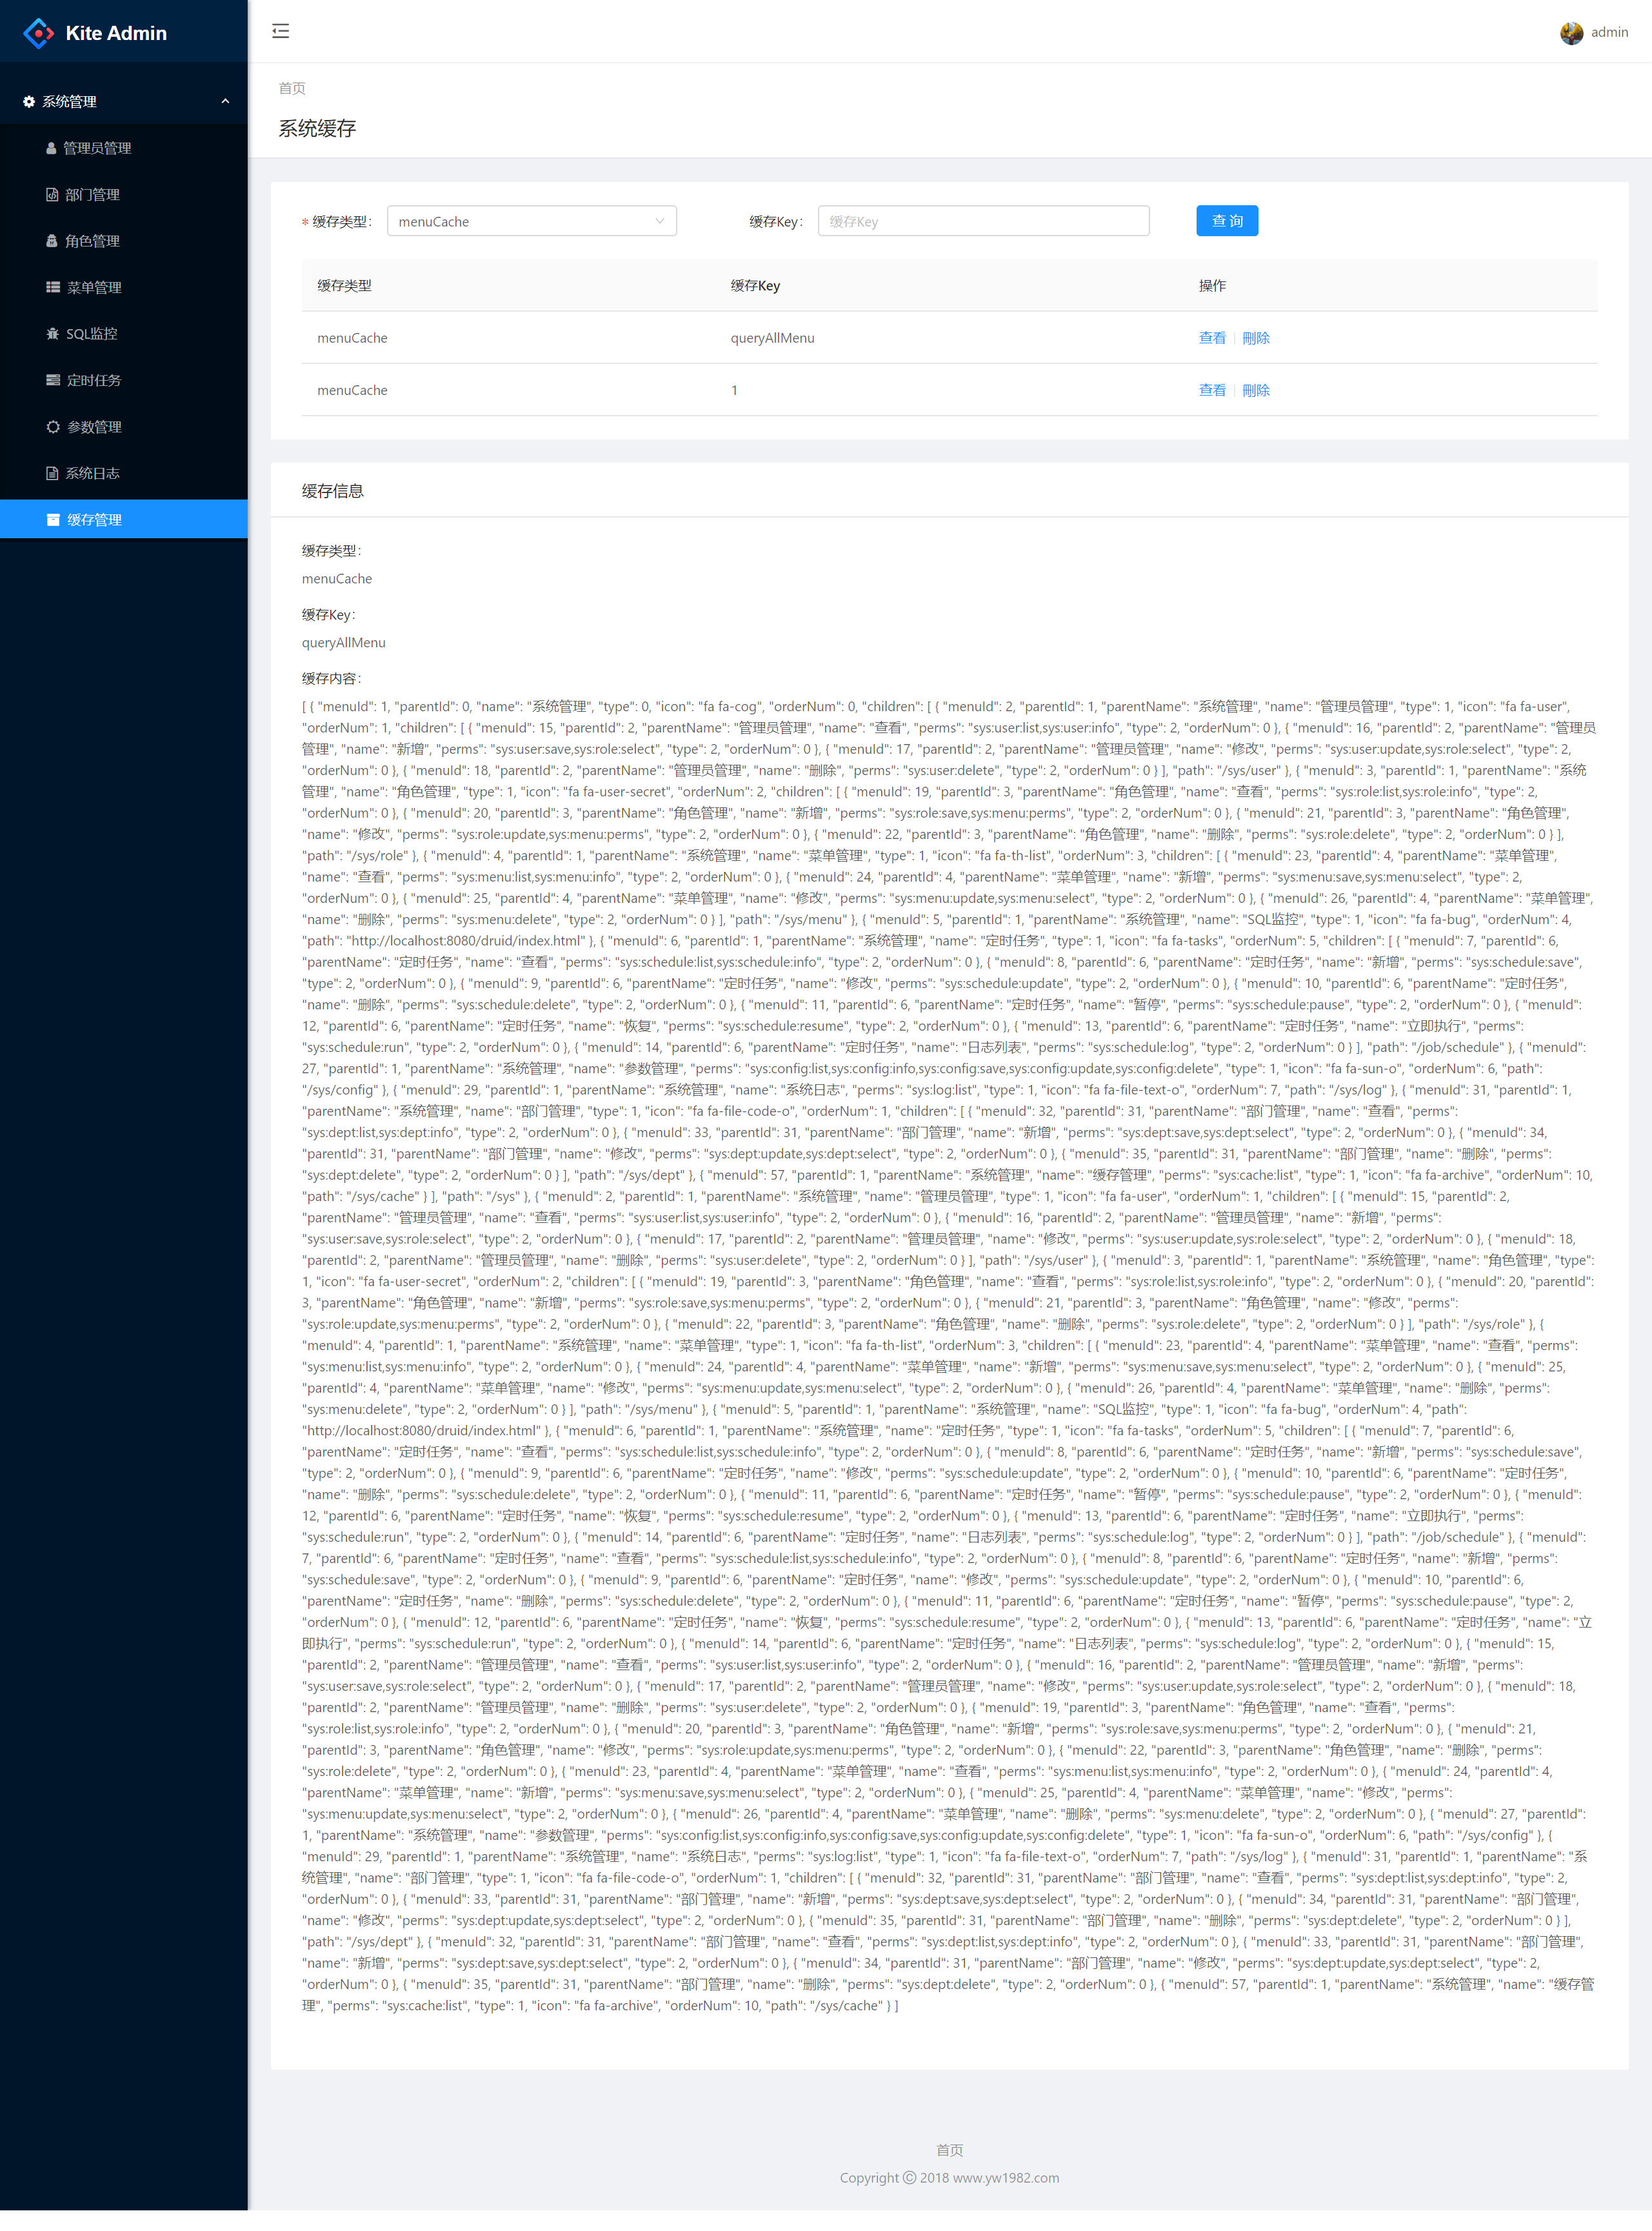1652x2231 pixels.
Task: Click the footer 首页 link
Action: click(x=949, y=2150)
